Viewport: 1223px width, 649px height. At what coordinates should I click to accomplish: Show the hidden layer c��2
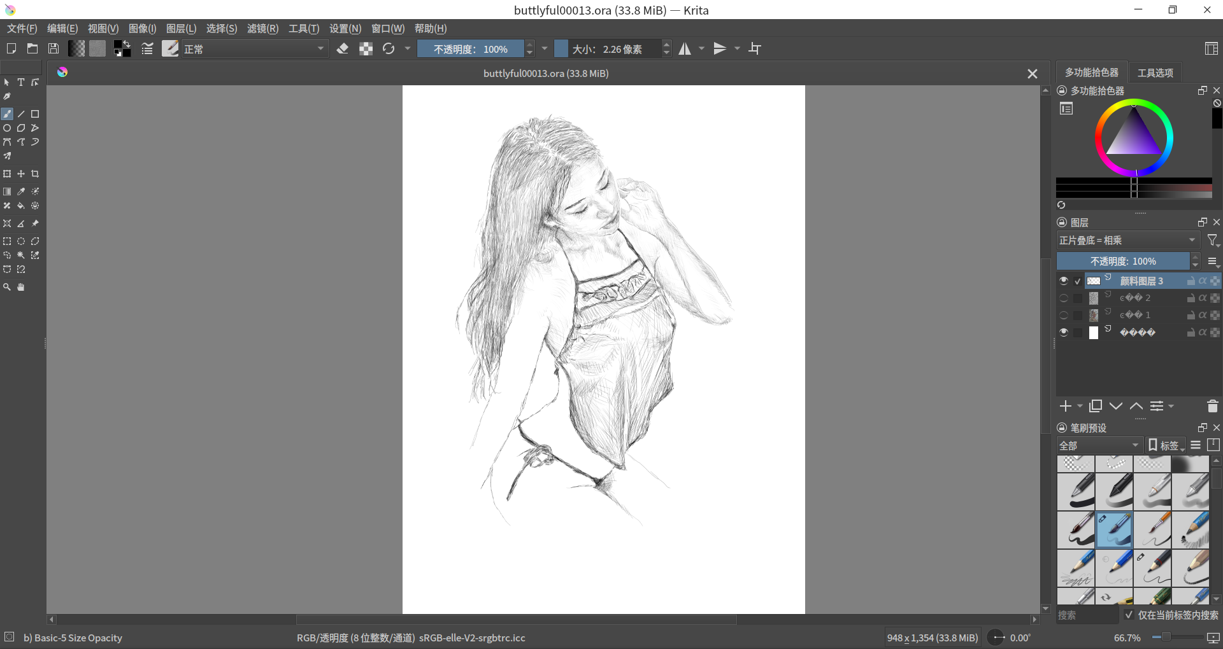[x=1064, y=298]
